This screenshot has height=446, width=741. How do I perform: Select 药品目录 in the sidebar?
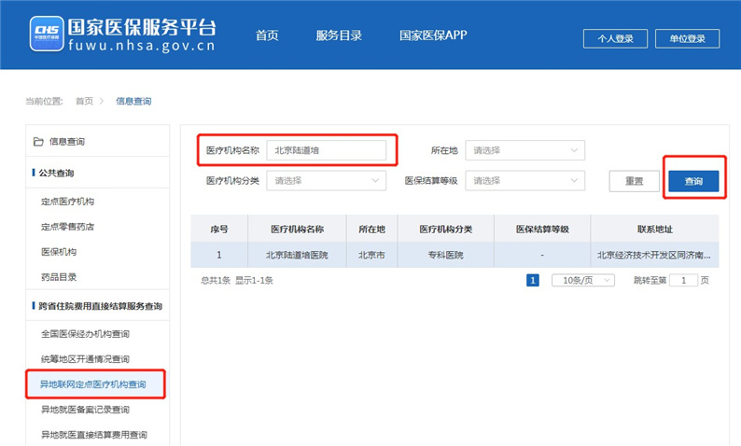59,276
